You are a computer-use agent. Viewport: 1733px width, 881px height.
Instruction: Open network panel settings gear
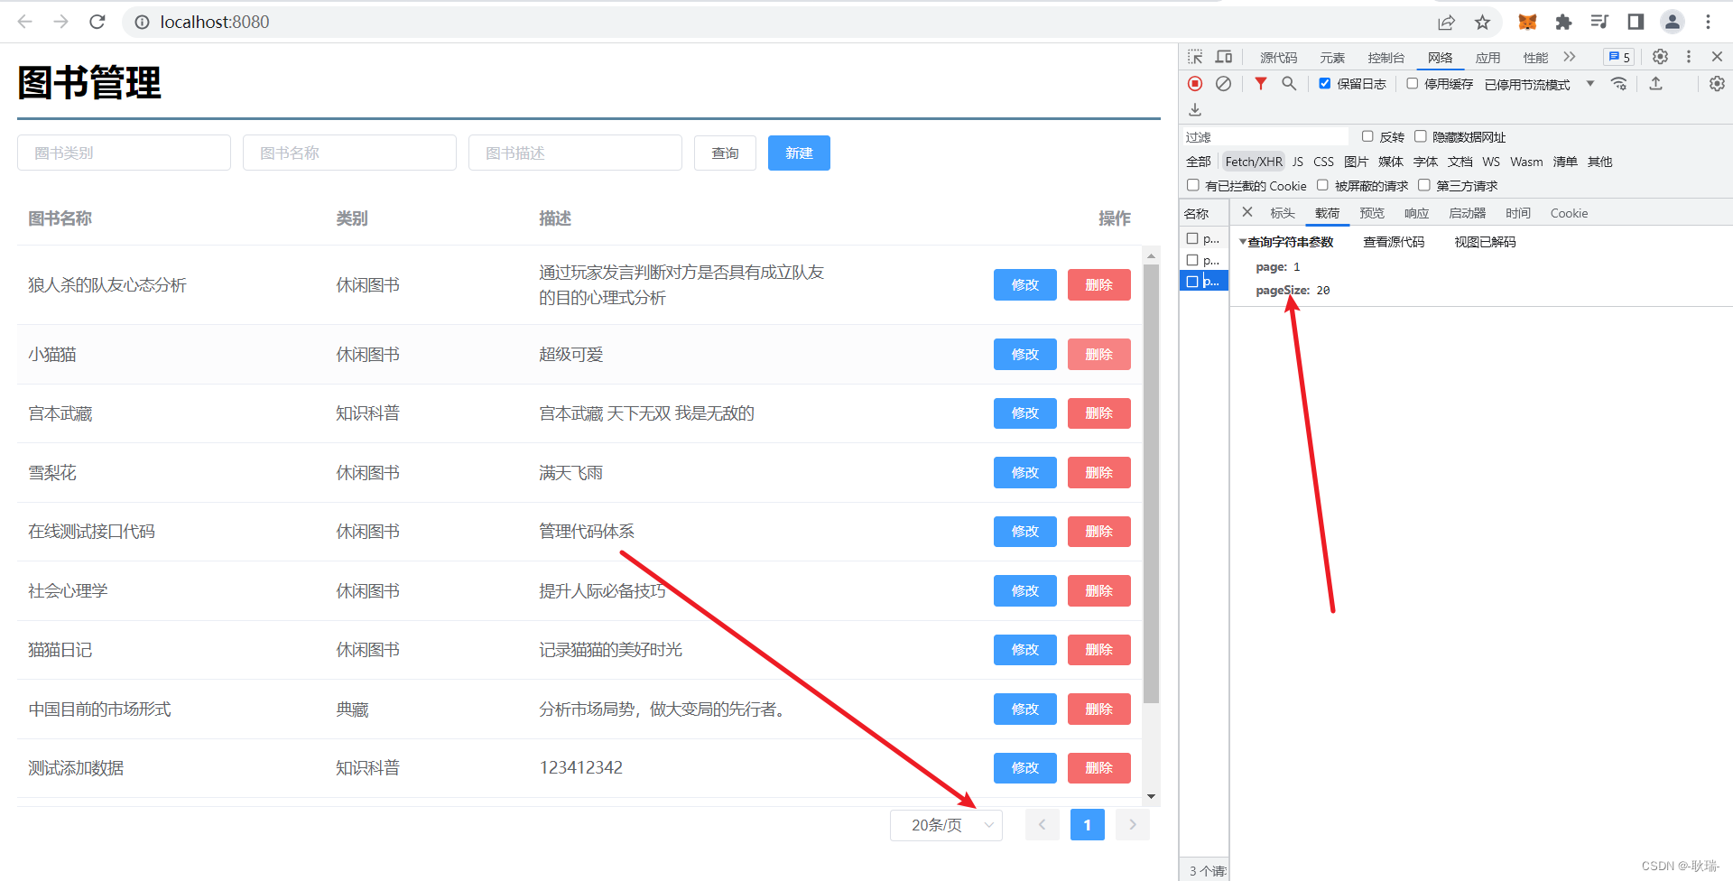(x=1717, y=84)
